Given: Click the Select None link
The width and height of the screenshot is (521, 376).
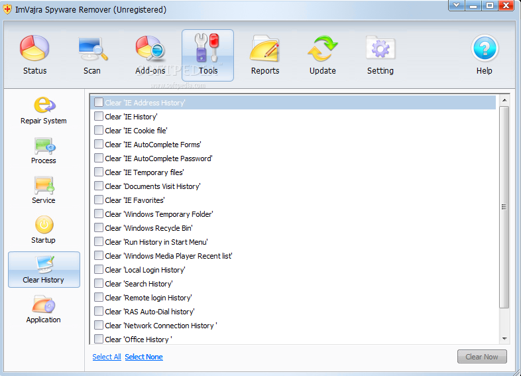Looking at the screenshot, I should pyautogui.click(x=144, y=357).
